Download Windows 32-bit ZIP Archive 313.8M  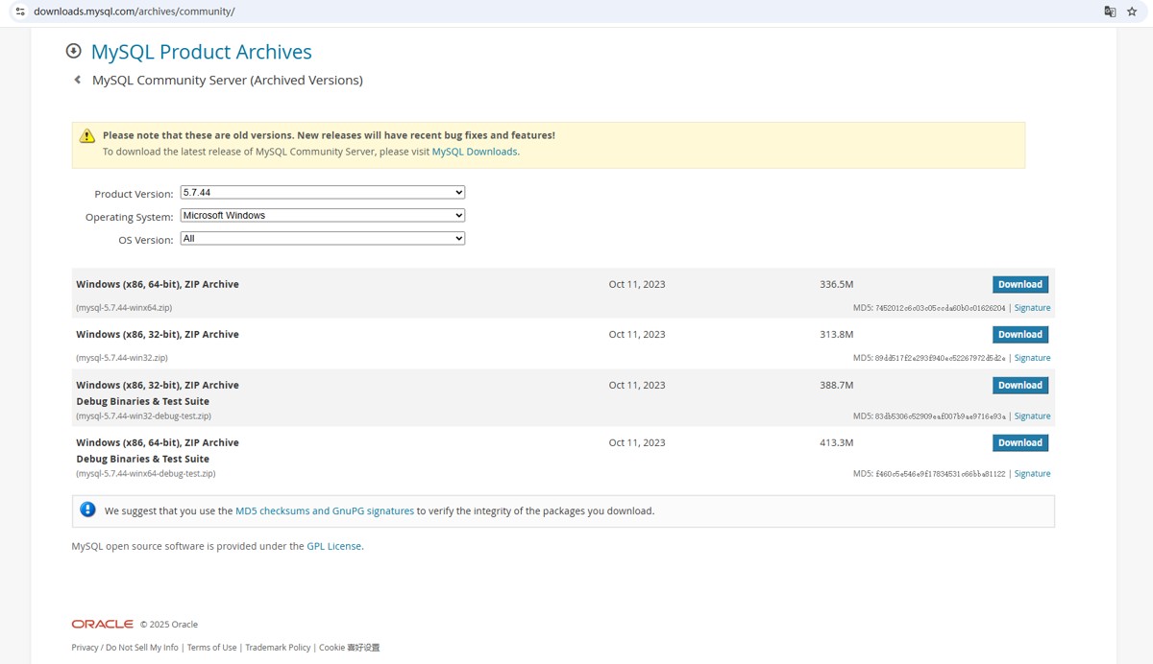[1020, 334]
